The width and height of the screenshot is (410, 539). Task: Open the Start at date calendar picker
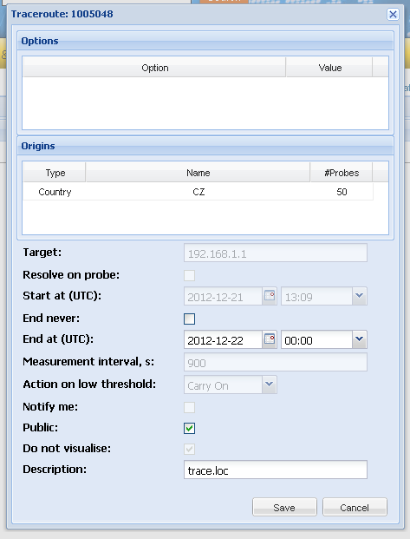270,296
